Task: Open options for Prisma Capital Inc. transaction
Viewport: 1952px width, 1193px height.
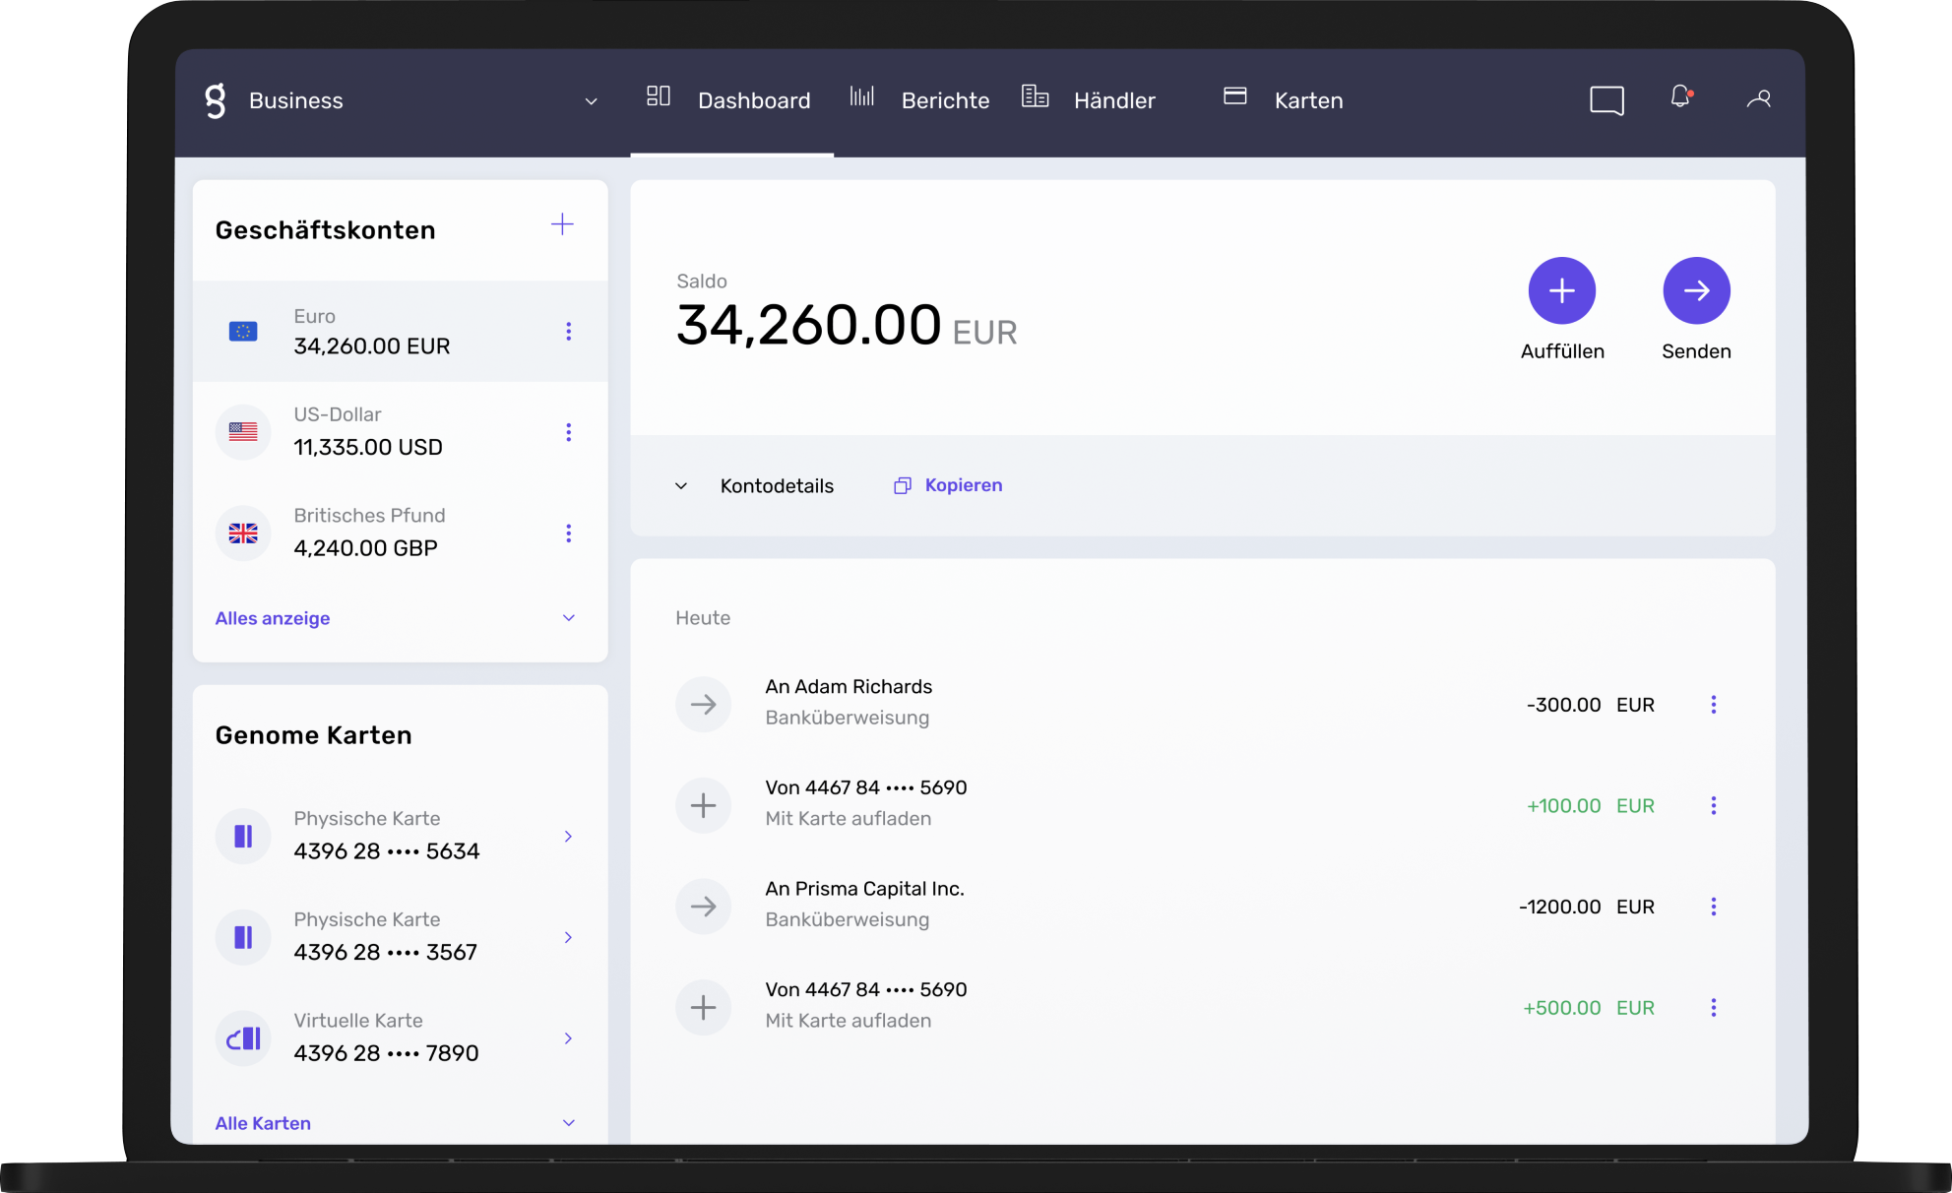Action: 1713,907
